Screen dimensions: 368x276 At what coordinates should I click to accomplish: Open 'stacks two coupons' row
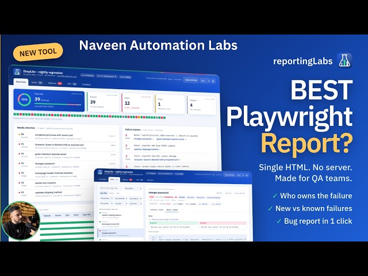56,184
